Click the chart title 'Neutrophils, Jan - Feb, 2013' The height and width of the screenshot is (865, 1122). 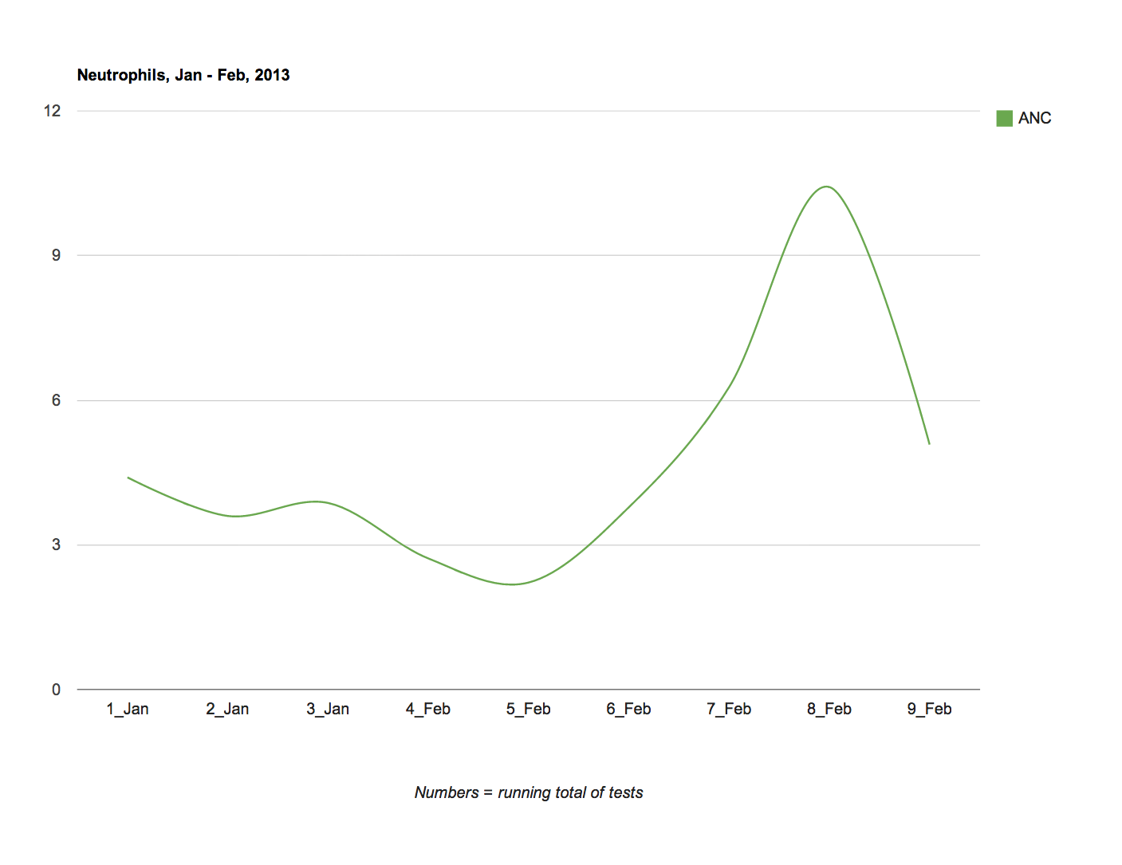click(x=183, y=76)
